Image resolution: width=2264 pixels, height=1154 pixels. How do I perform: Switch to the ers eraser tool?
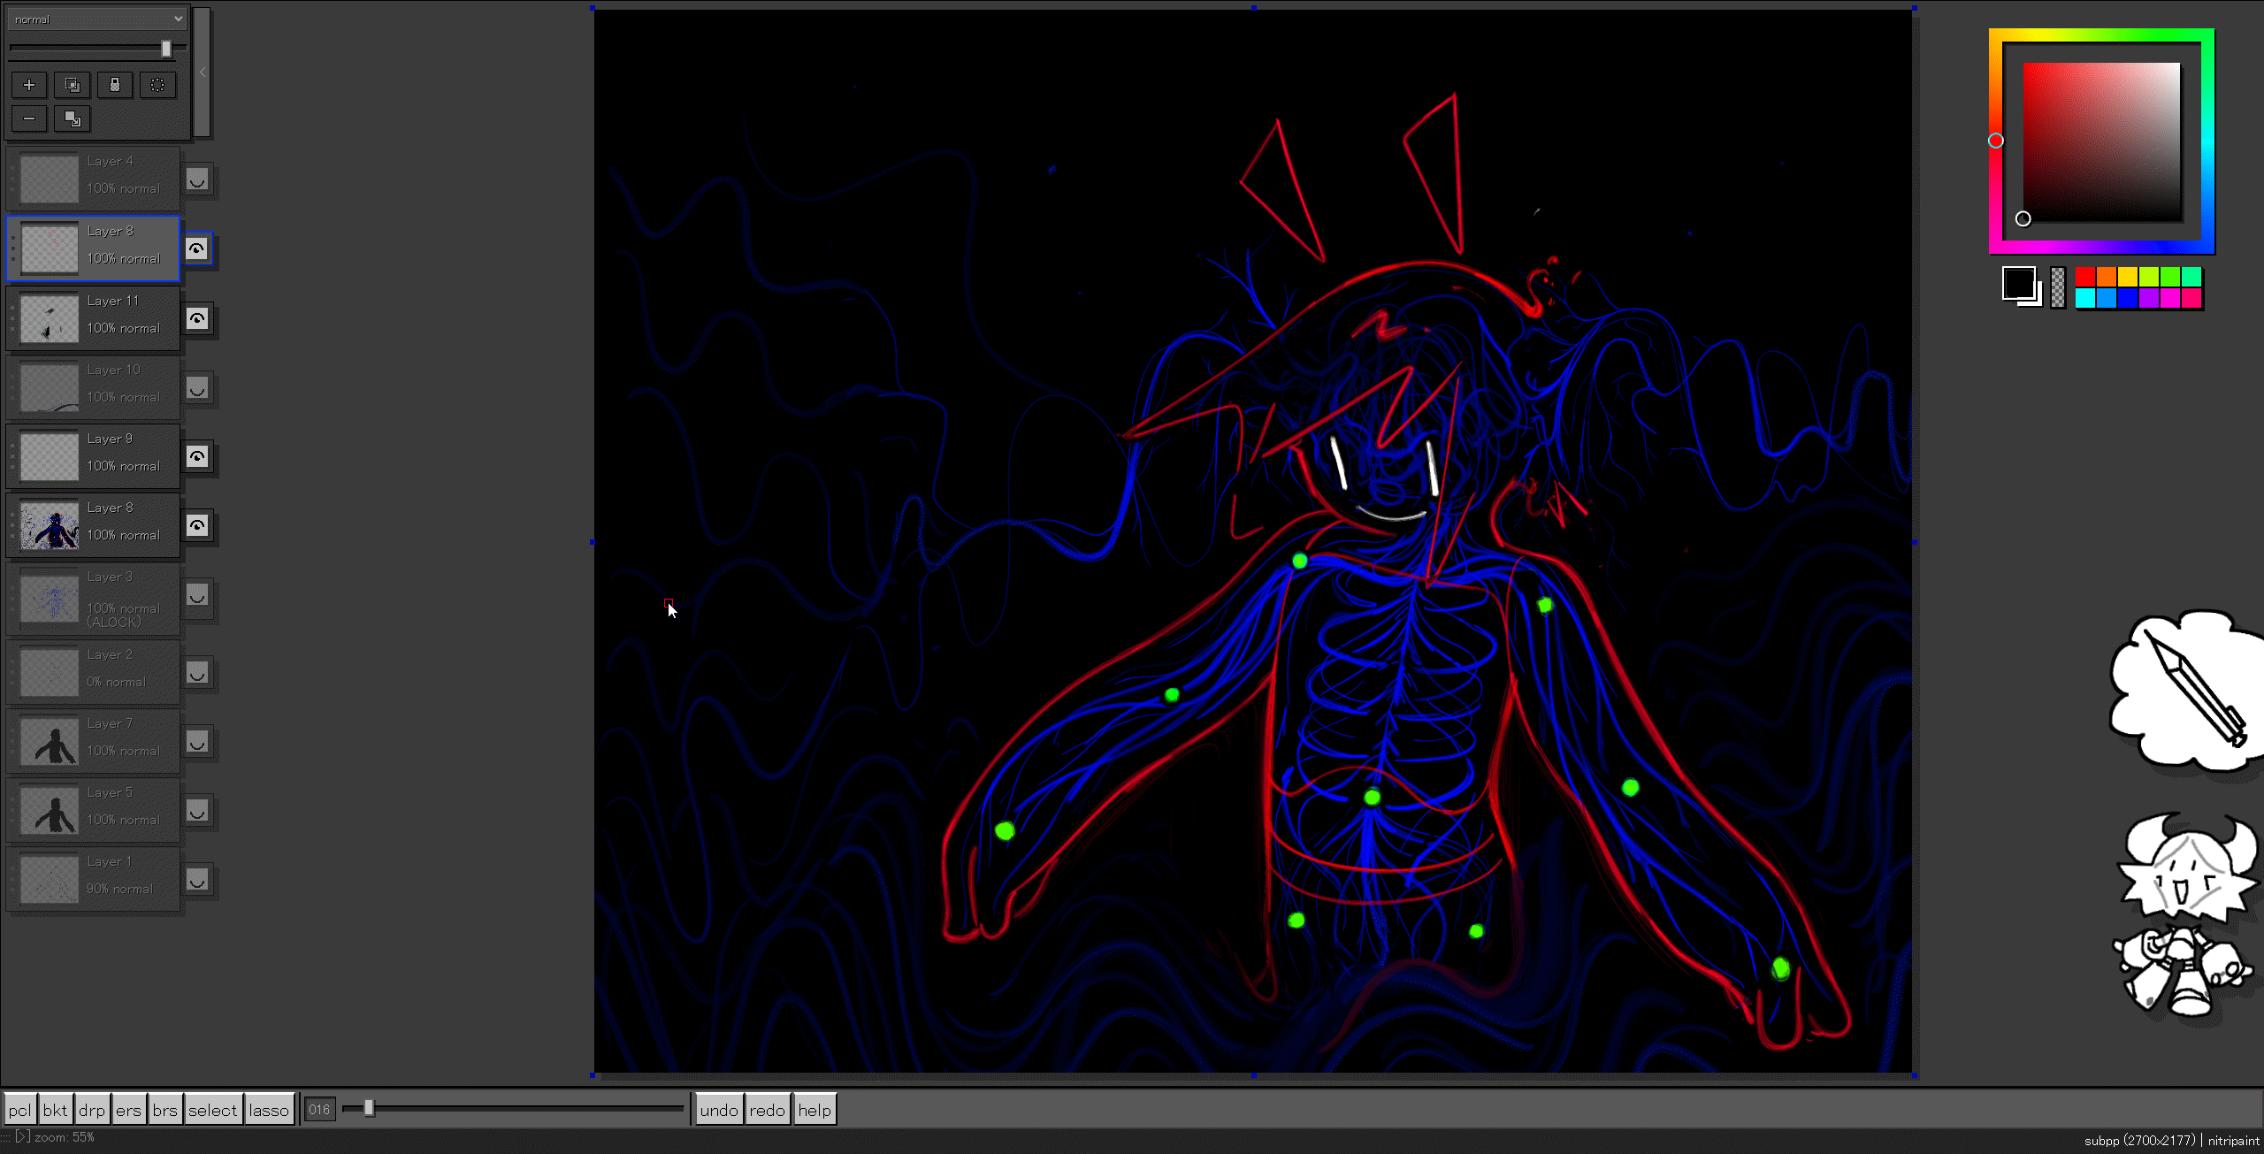tap(128, 1110)
